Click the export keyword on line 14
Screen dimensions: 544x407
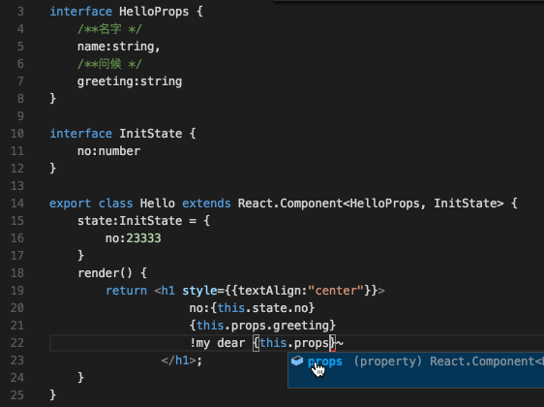[70, 203]
